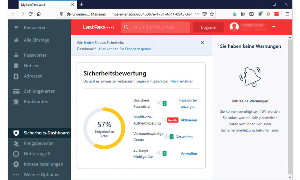Click Verwalten for Vertrauenswürdige Geräte
The image size is (300, 180).
(184, 137)
